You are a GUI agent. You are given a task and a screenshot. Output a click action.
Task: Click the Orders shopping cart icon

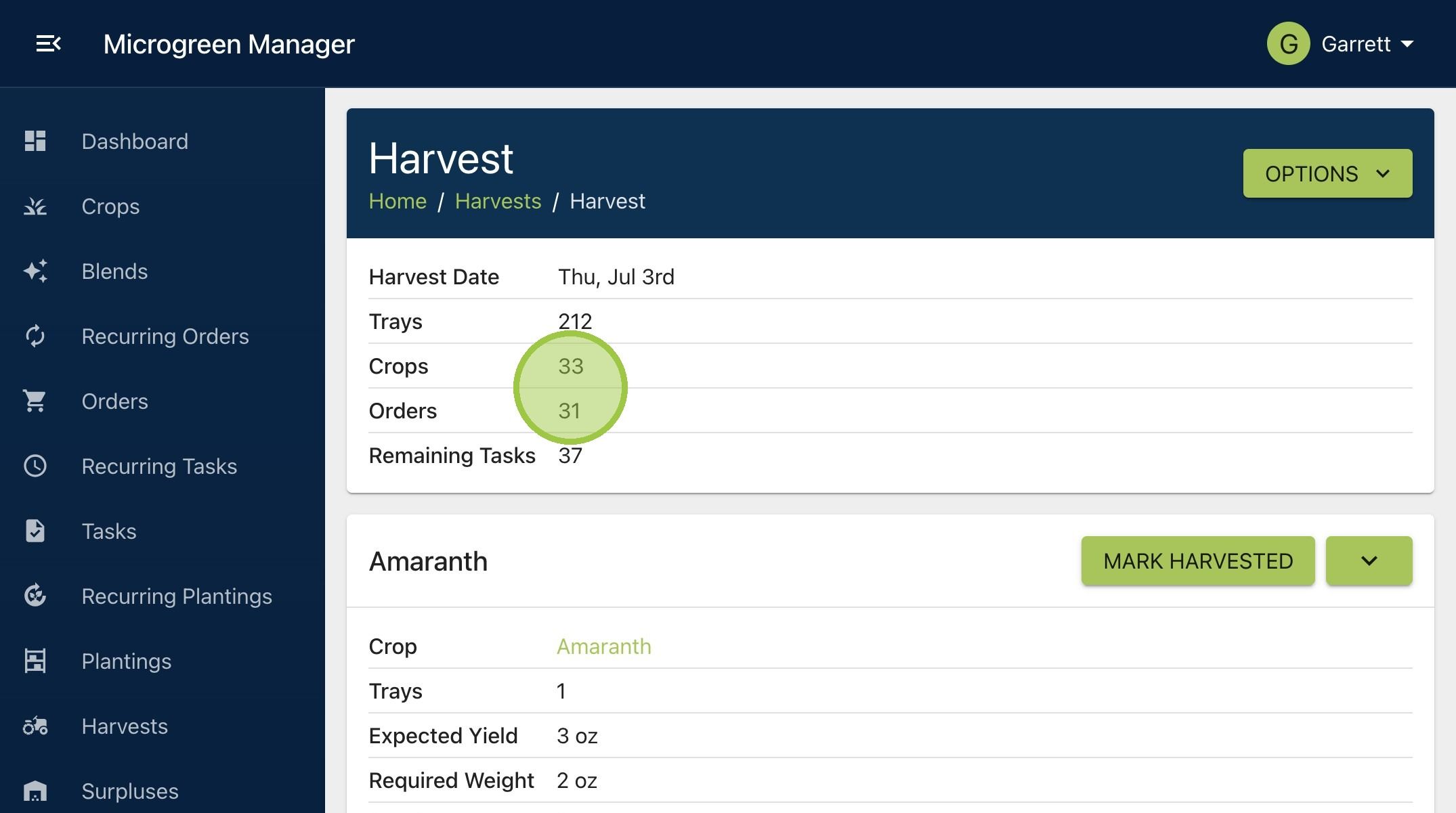pyautogui.click(x=35, y=401)
